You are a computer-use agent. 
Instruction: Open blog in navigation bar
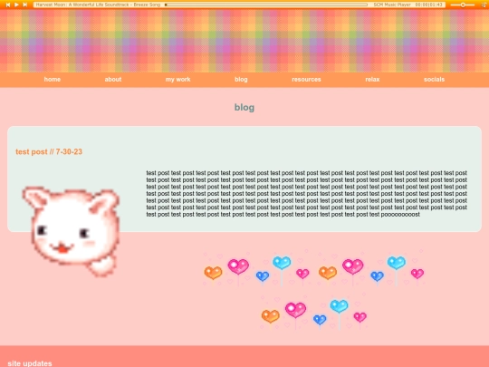(x=241, y=79)
